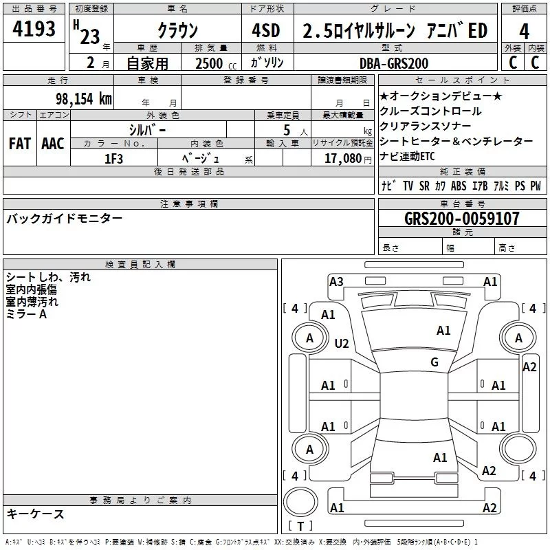Select the model code DBA-GRS200

click(394, 63)
